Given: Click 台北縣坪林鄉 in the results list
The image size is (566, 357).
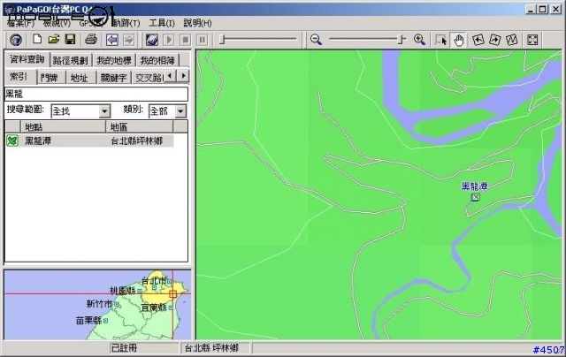Looking at the screenshot, I should (x=136, y=141).
